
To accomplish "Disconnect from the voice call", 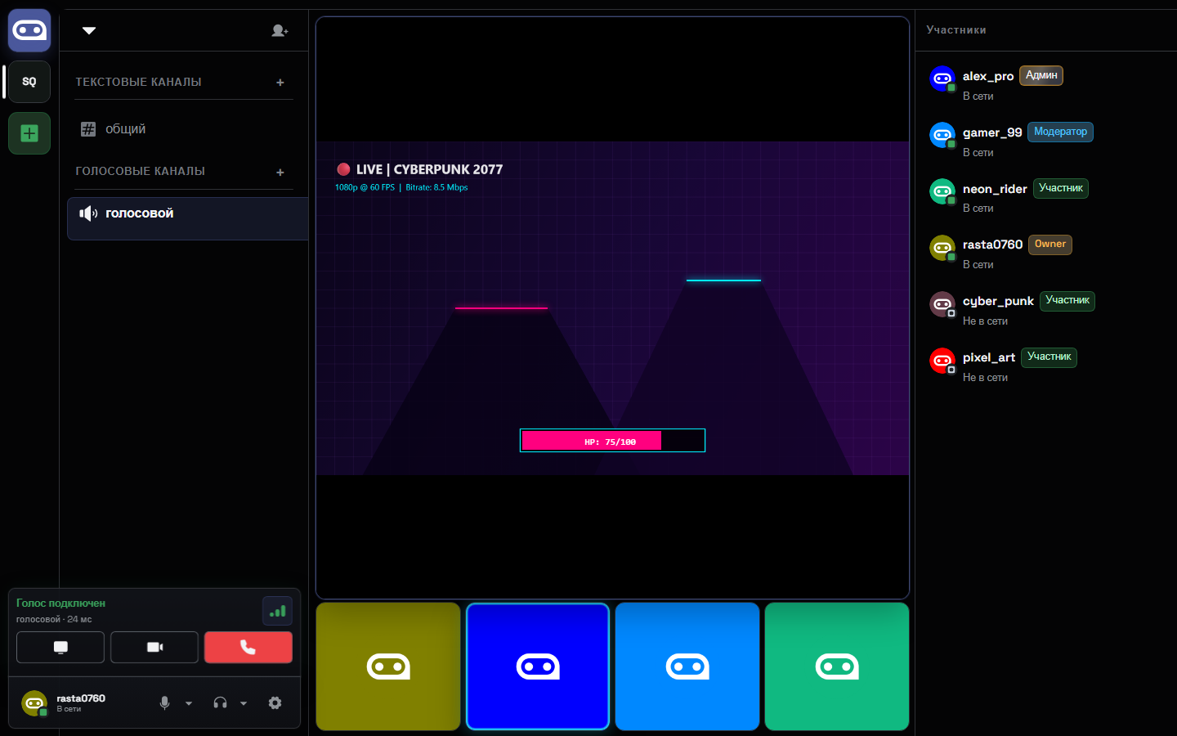I will click(248, 647).
